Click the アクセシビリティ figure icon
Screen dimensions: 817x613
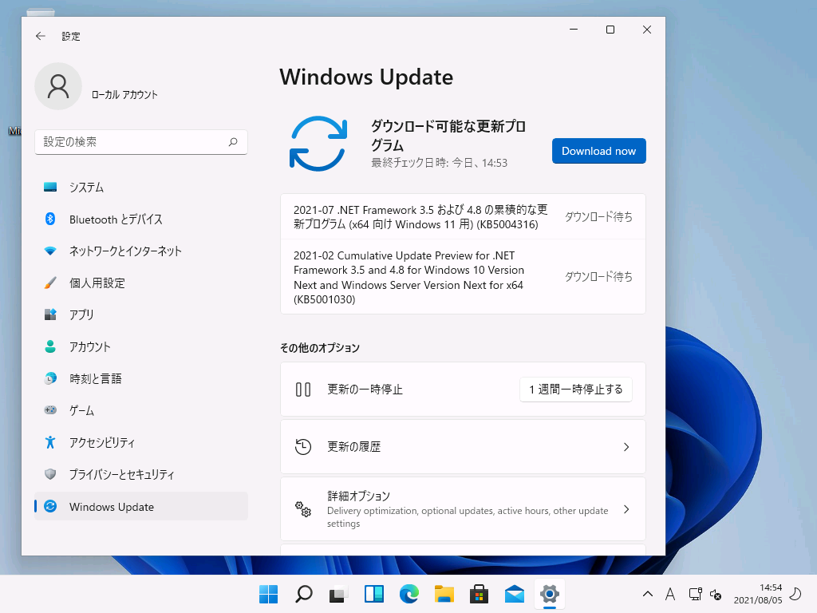click(x=50, y=442)
